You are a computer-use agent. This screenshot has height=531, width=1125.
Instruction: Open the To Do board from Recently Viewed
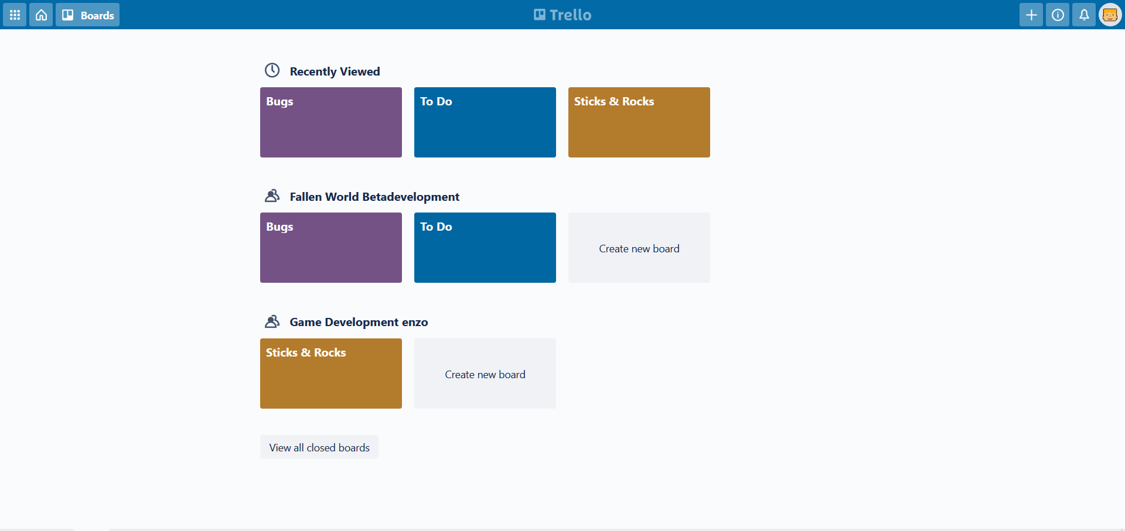(x=485, y=122)
